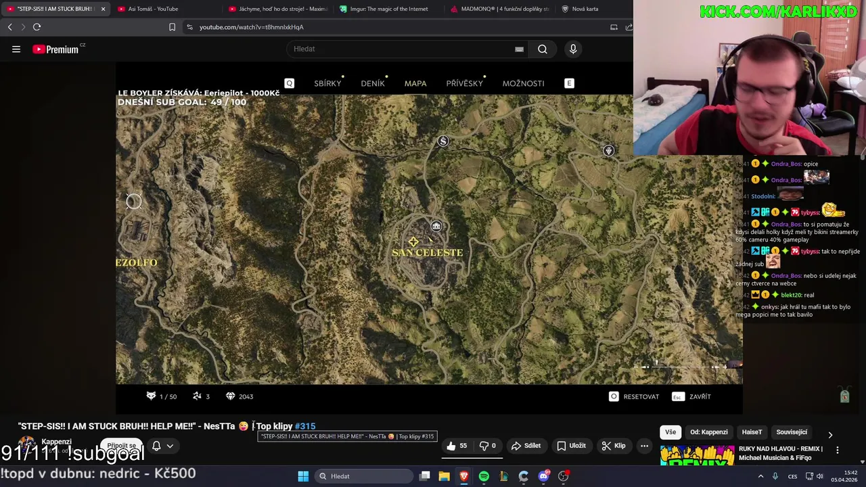Image resolution: width=866 pixels, height=487 pixels.
Task: Save the video with Uložit button
Action: click(571, 446)
